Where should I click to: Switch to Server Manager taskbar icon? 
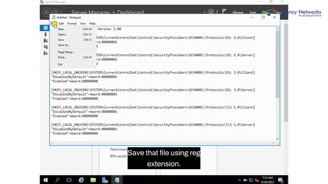pos(105,180)
